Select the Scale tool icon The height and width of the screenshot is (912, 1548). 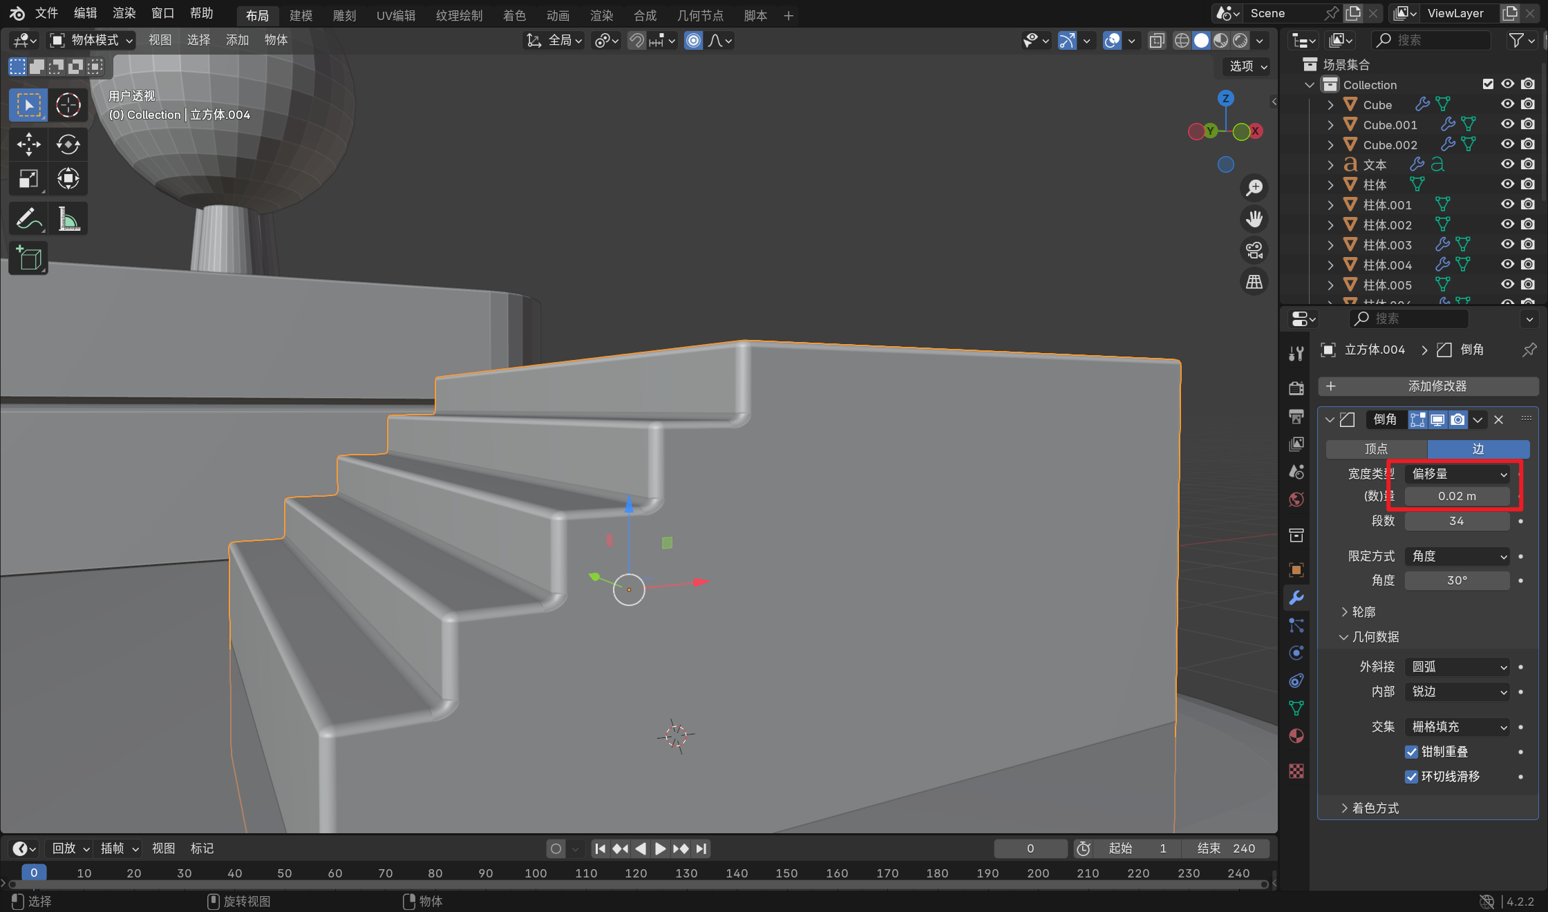28,179
